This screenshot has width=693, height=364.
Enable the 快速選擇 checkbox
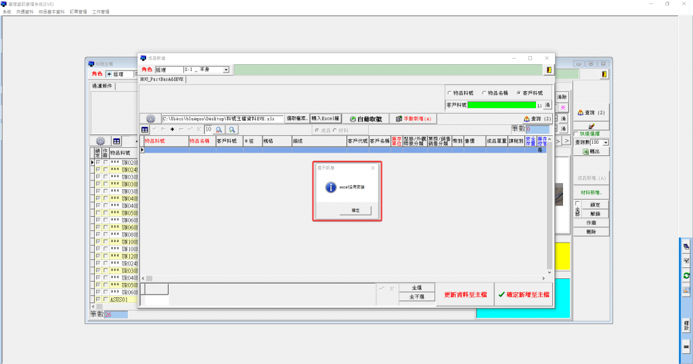[577, 134]
